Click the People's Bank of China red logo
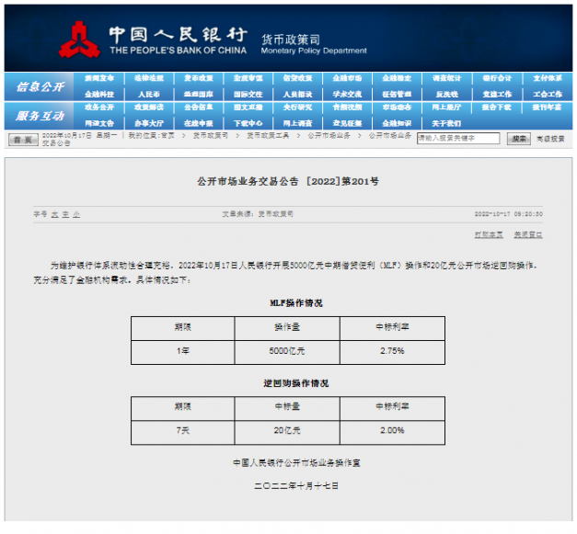577x534 pixels. [79, 40]
